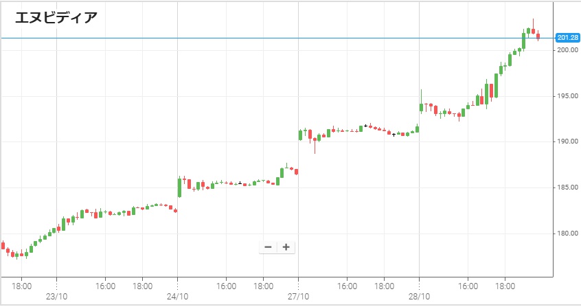This screenshot has height=307, width=581.
Task: Click the 201.28 current price tag
Action: [x=567, y=38]
